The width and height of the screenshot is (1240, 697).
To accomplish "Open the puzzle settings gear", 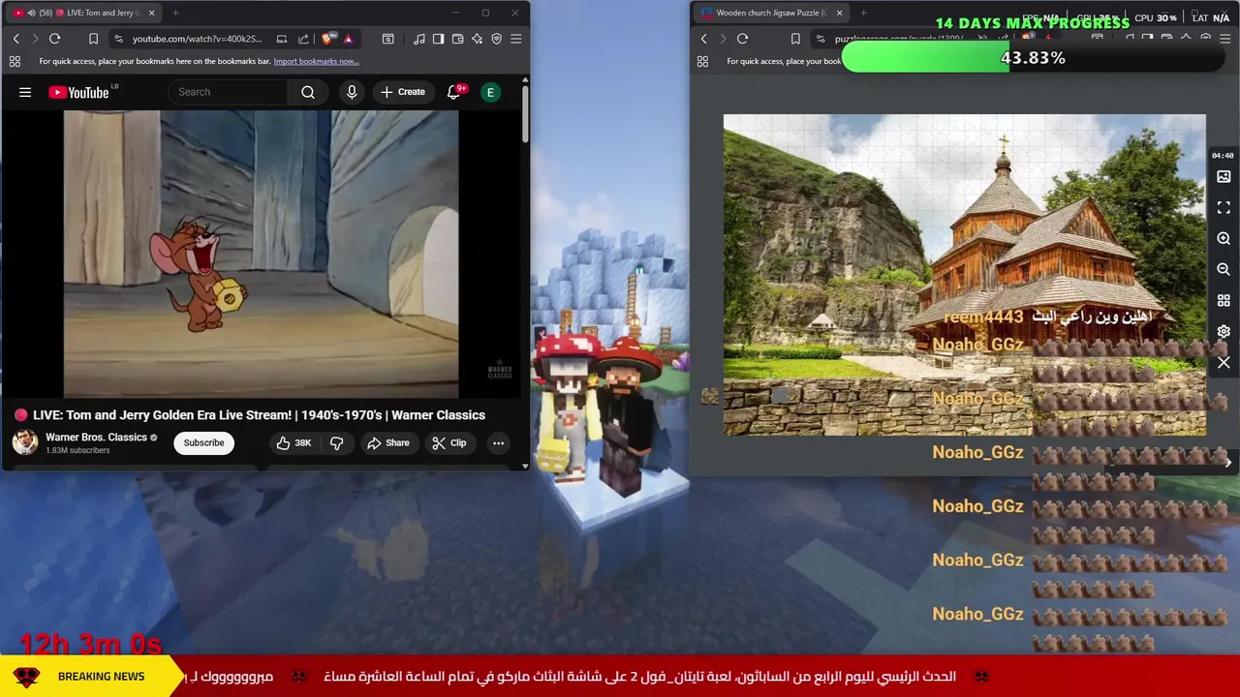I will click(x=1224, y=332).
